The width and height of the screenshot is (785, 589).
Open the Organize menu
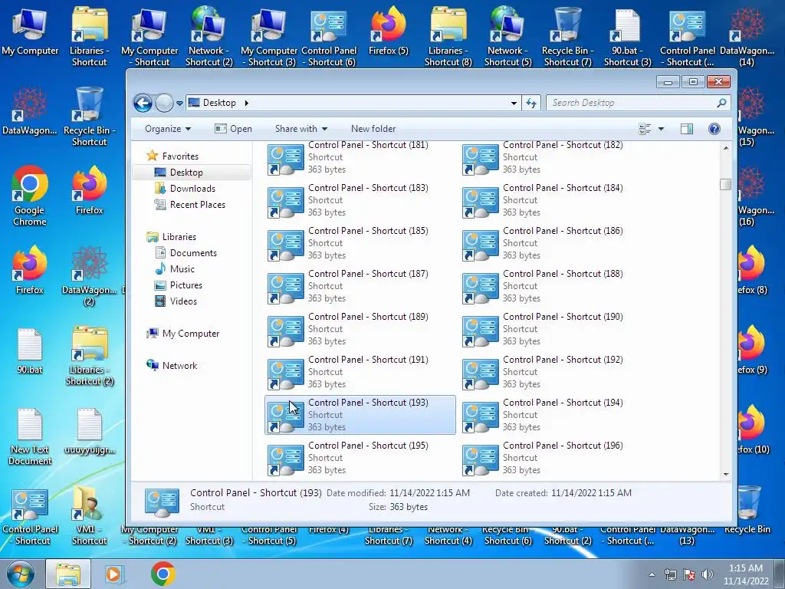[x=168, y=129]
